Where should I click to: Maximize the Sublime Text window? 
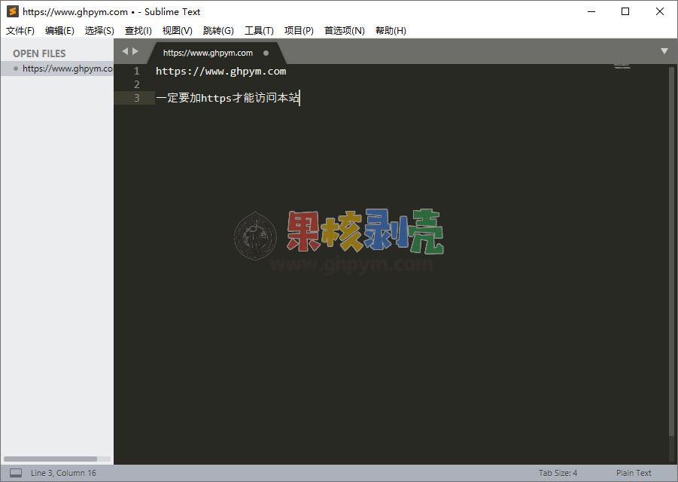(625, 12)
